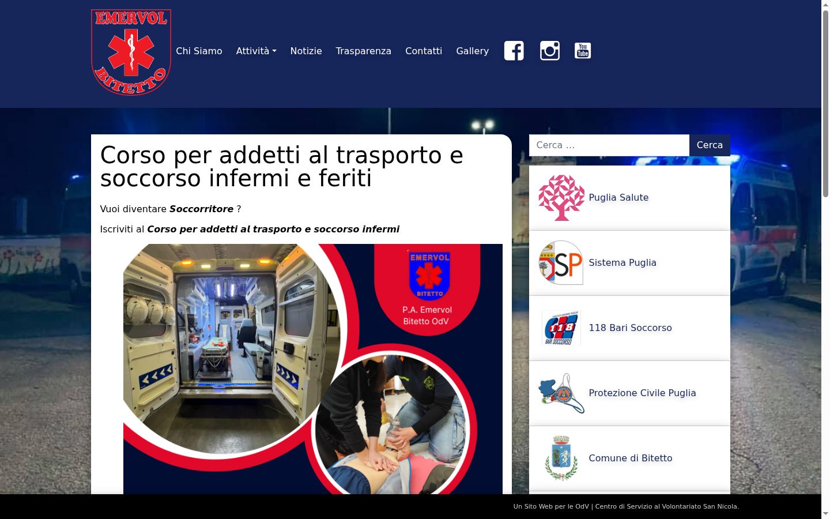Click the Protezione Civile Puglia logo
The width and height of the screenshot is (830, 519).
[561, 393]
